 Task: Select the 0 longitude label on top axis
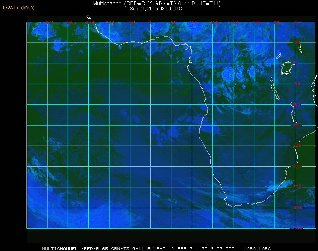pos(150,22)
